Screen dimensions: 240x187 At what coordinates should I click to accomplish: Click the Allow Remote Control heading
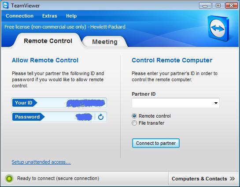pos(45,60)
